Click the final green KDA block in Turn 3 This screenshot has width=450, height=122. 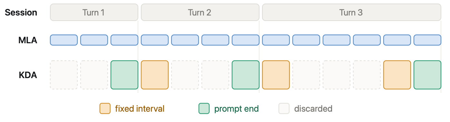click(x=427, y=75)
